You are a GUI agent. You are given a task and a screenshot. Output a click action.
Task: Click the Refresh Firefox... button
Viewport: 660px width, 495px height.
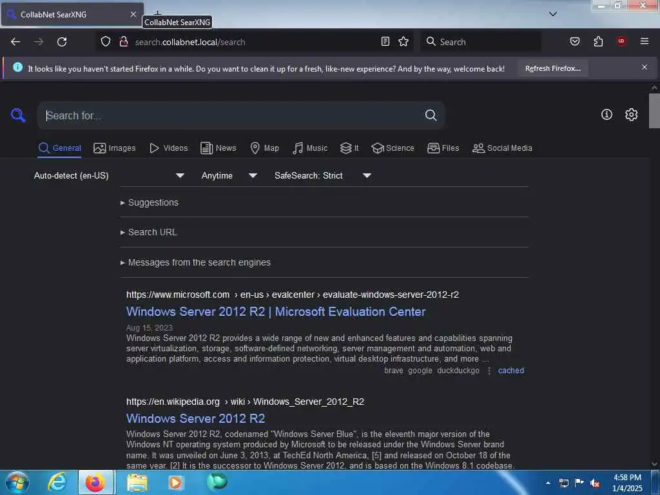(x=552, y=68)
